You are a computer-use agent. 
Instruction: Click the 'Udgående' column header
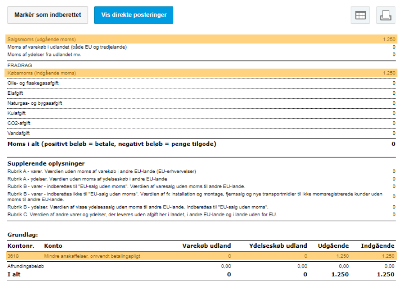[x=333, y=246]
